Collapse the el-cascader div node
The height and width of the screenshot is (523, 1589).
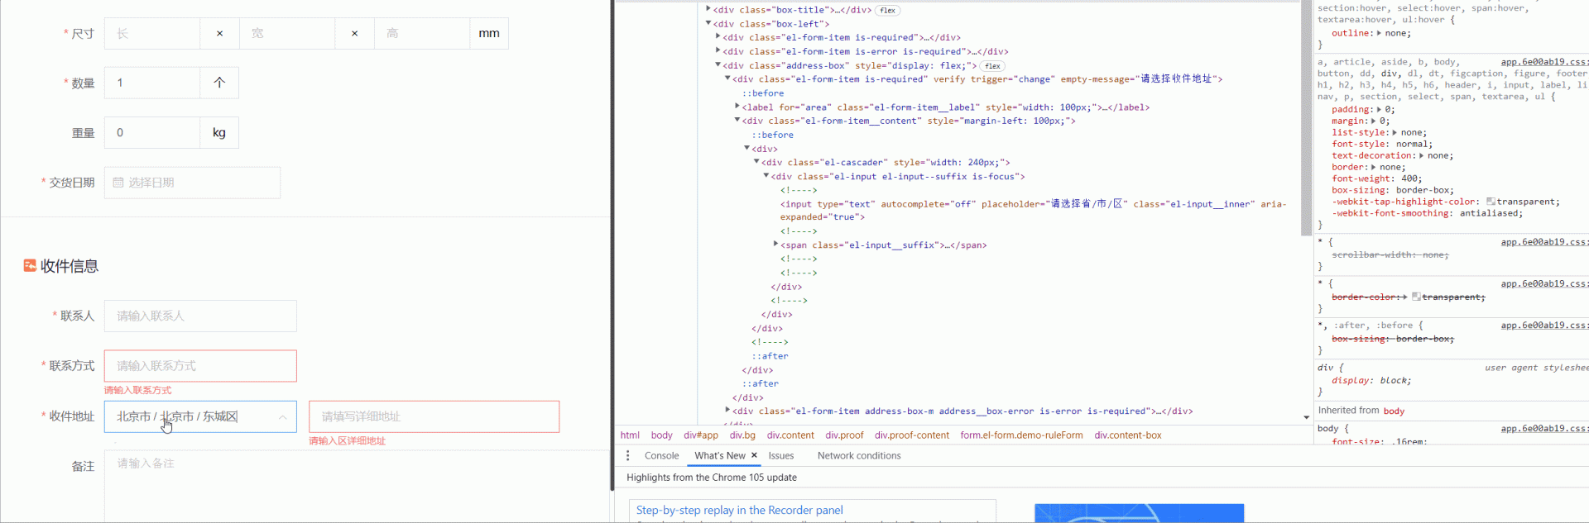tap(756, 162)
